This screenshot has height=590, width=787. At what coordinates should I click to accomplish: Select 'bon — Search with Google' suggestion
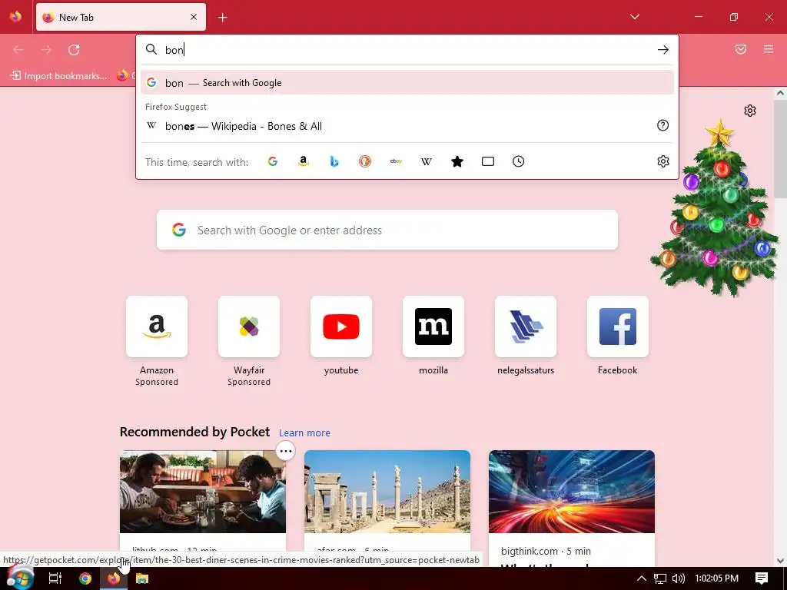pyautogui.click(x=407, y=83)
